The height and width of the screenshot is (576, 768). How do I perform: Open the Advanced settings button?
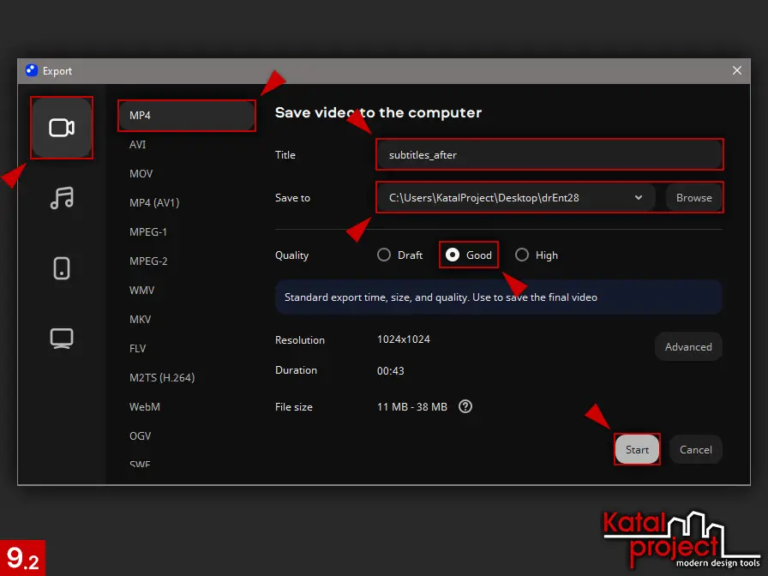[688, 347]
